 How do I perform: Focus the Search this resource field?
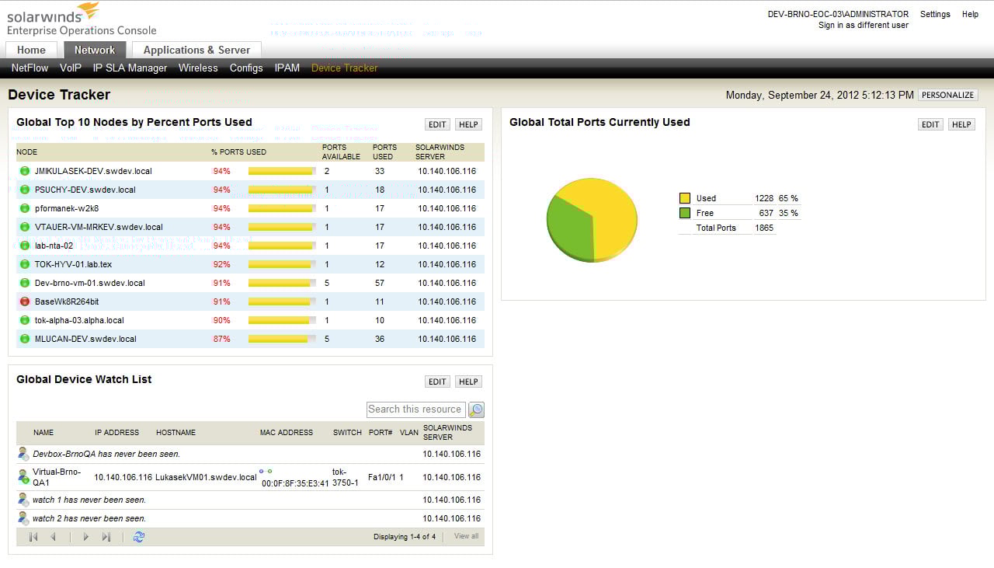(x=416, y=409)
